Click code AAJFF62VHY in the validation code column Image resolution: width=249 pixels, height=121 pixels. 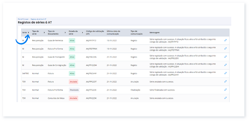pyautogui.click(x=91, y=73)
